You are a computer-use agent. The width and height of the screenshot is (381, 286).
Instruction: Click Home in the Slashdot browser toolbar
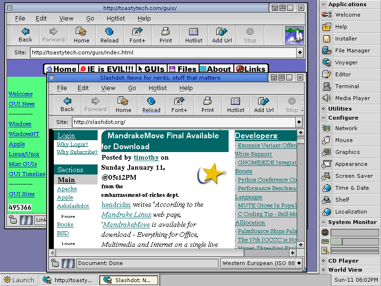click(x=123, y=105)
